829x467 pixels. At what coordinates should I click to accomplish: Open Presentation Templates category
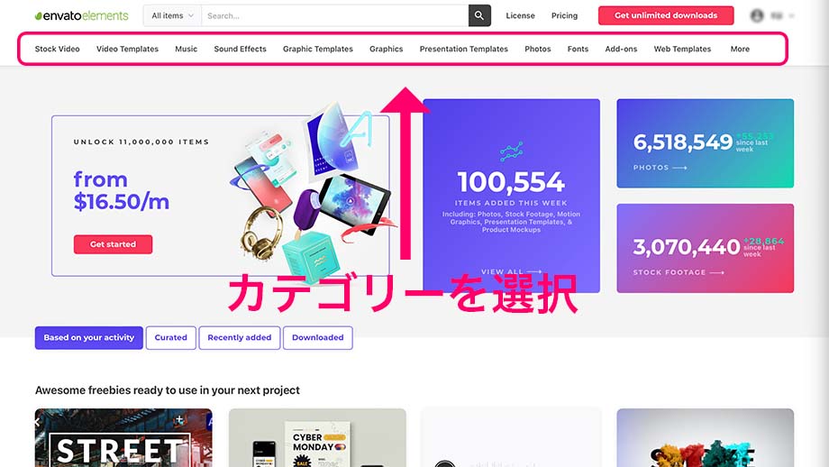[x=464, y=49]
